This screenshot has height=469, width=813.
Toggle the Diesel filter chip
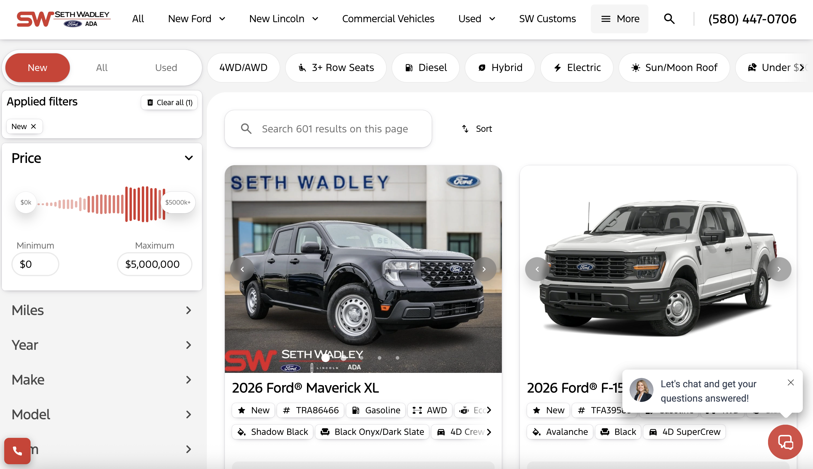coord(425,68)
